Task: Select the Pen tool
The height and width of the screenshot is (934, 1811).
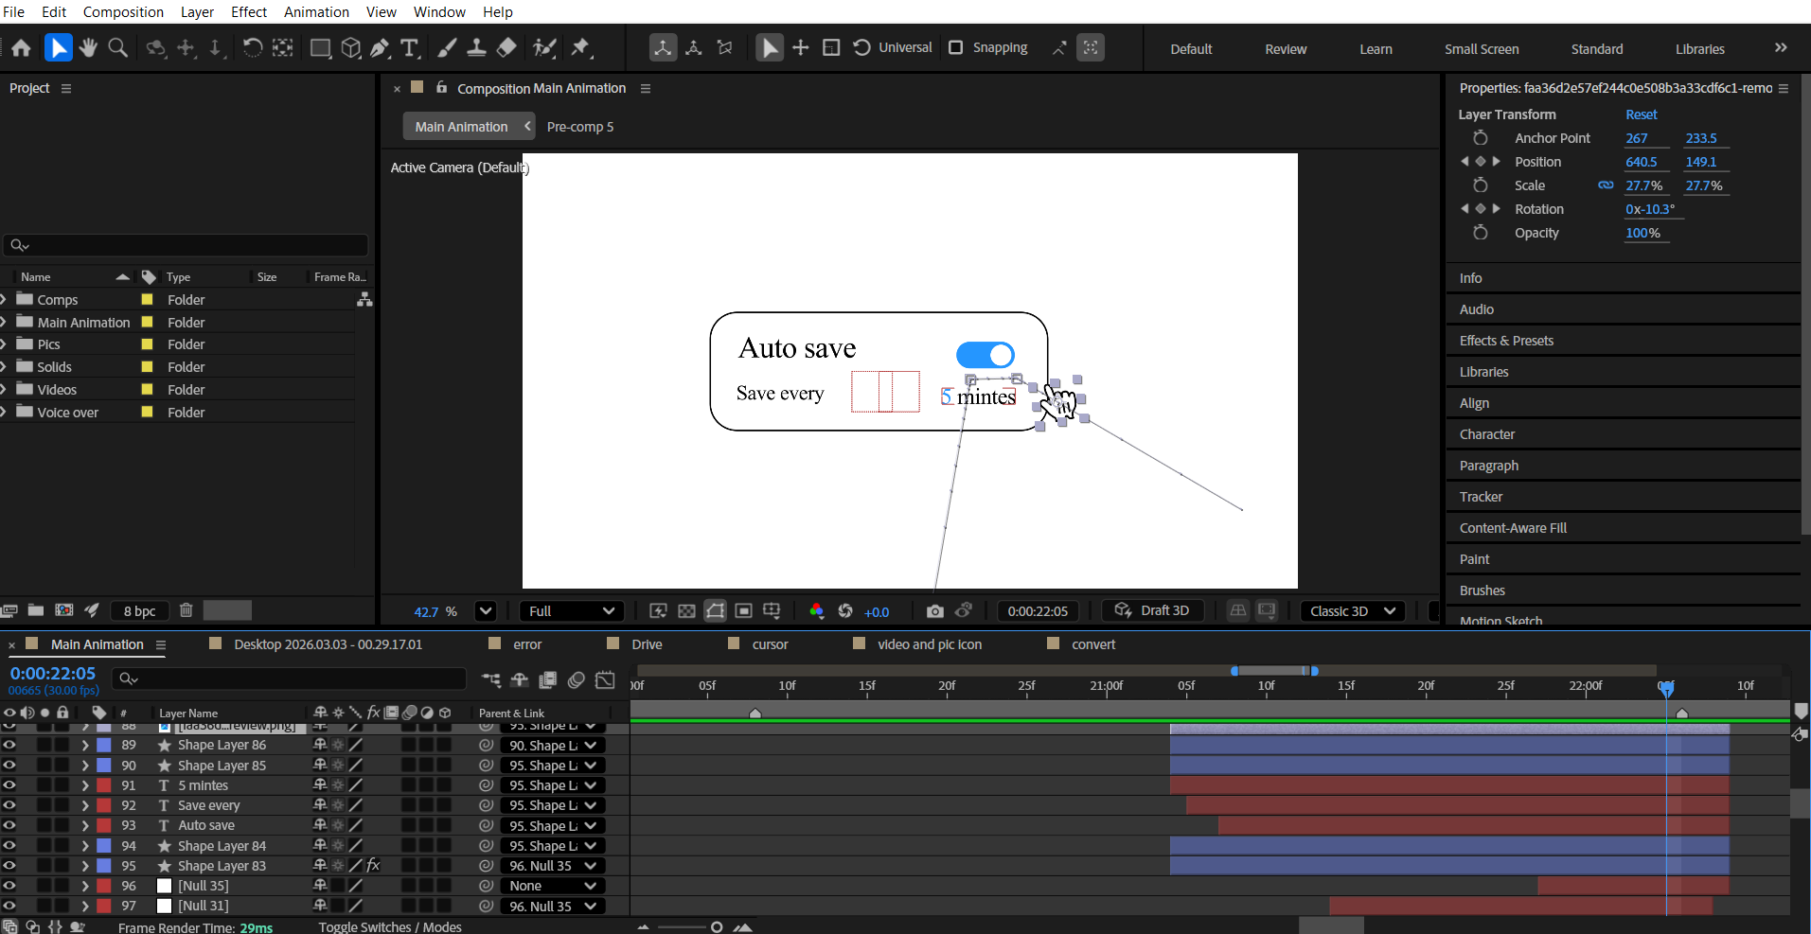Action: tap(381, 47)
